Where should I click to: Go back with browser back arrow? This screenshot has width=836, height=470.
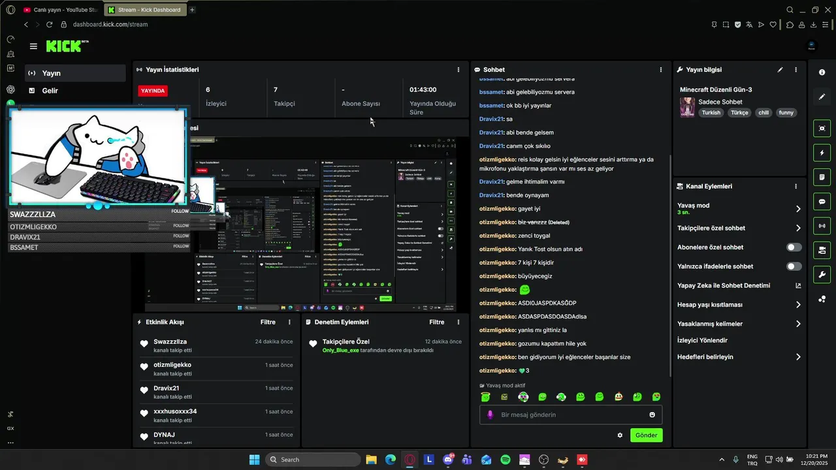[26, 24]
